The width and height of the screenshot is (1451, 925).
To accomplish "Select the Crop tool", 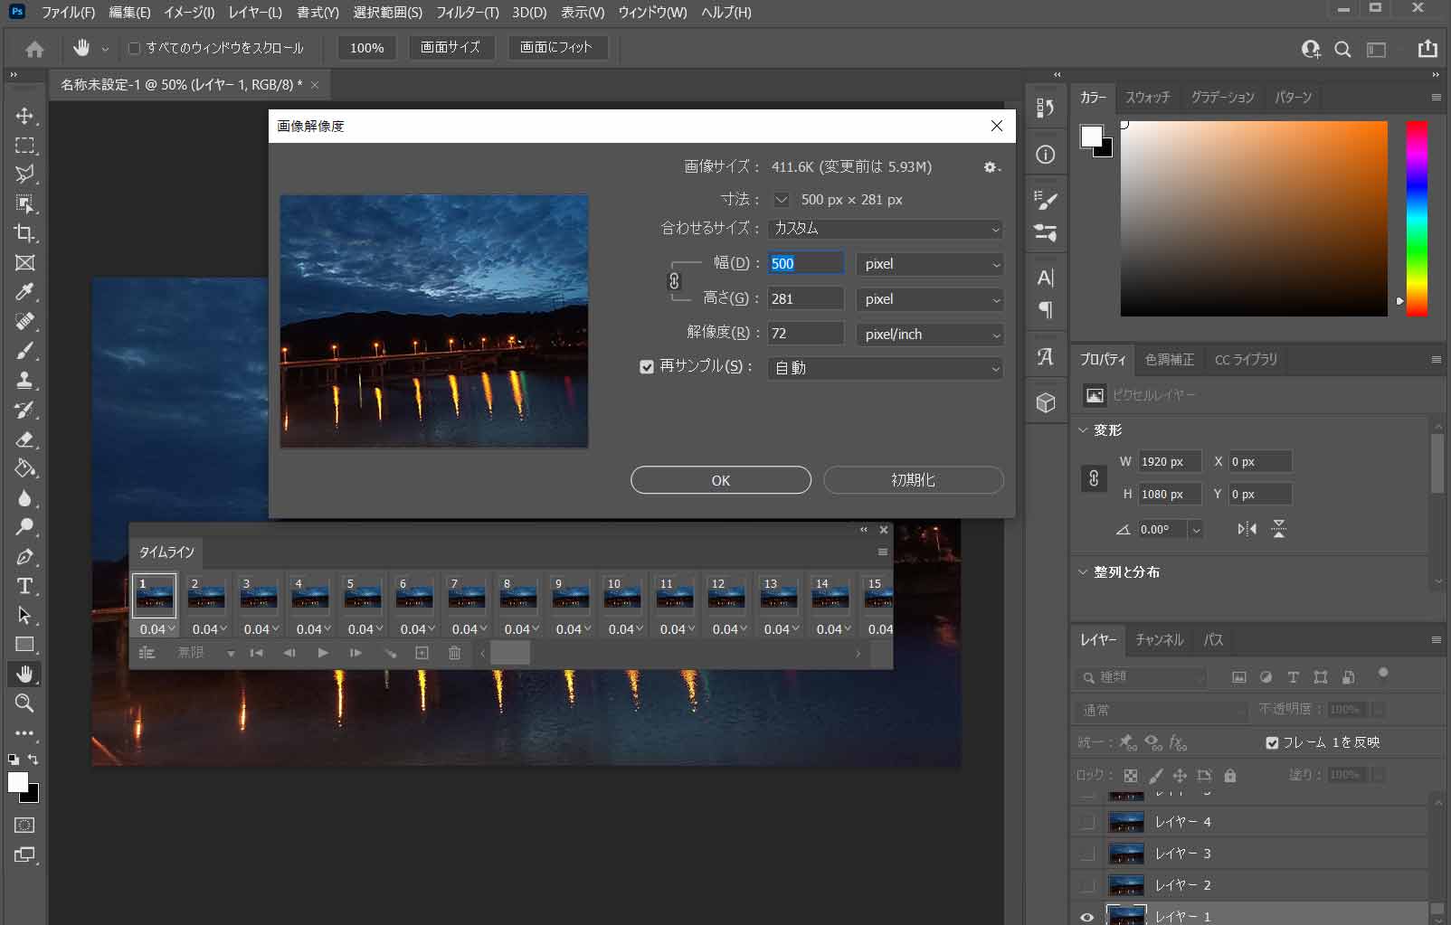I will click(x=24, y=233).
